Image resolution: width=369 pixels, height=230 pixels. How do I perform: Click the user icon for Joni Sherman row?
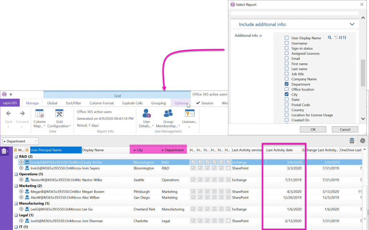[x=27, y=221]
